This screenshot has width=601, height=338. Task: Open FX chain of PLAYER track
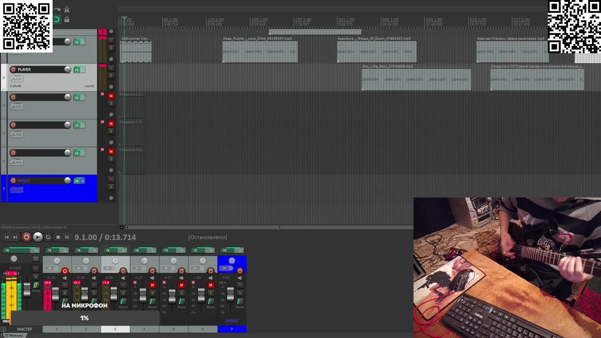coord(77,69)
